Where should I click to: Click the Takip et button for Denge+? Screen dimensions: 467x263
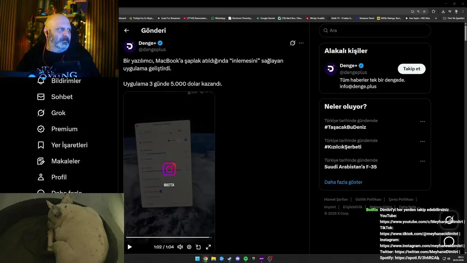coord(412,69)
